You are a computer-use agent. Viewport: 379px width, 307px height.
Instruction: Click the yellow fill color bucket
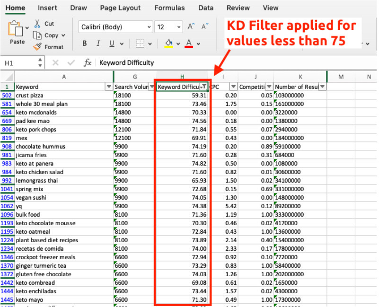pos(168,44)
